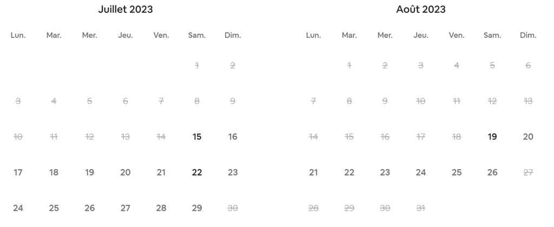Pick 16 Juillet in the calendar
Viewport: 554px width, 227px height.
tap(233, 137)
